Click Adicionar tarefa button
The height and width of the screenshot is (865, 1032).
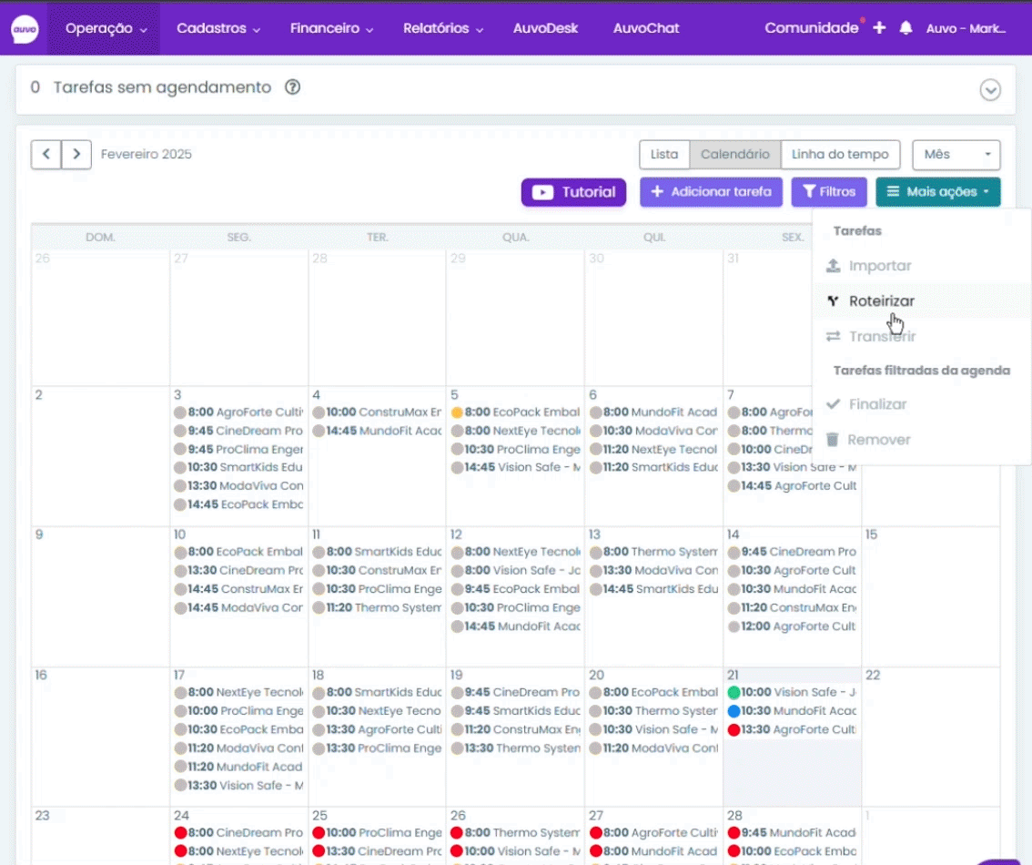coord(711,192)
